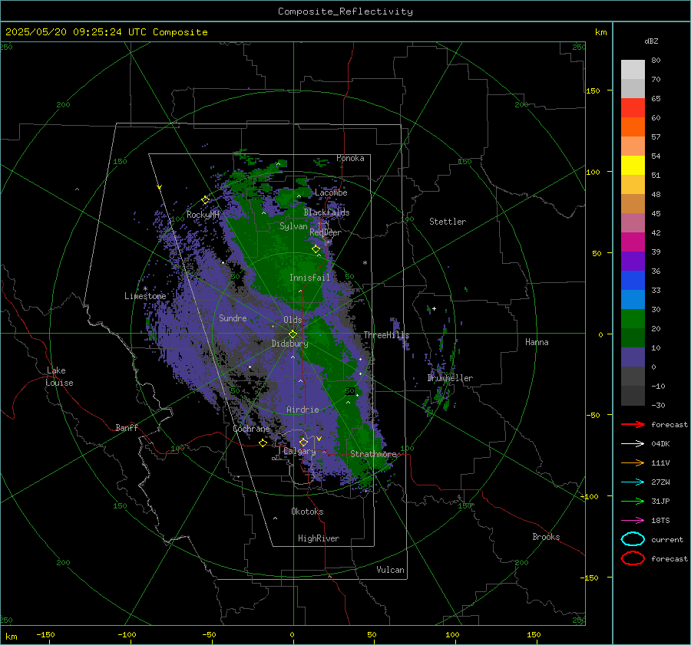
Task: Click the Sundre town label
Action: pos(233,318)
